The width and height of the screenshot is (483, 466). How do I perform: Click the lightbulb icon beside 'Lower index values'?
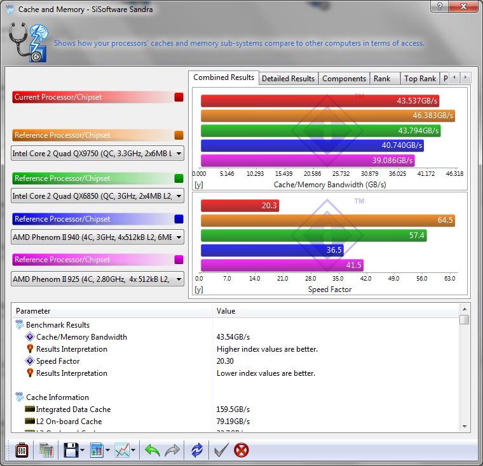tap(30, 373)
